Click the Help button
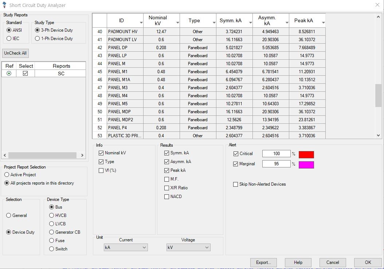Screen dimensions: 384x269 (x=298, y=262)
